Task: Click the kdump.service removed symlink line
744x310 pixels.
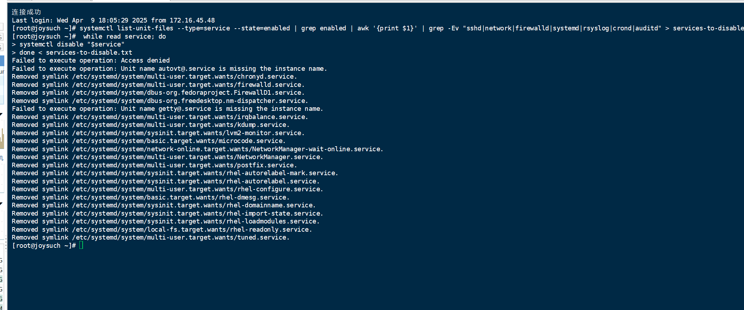Action: (151, 125)
